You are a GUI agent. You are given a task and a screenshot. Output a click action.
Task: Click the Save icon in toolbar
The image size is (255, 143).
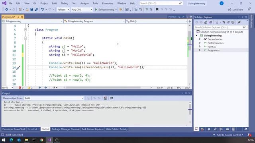coord(32,10)
